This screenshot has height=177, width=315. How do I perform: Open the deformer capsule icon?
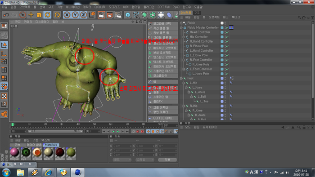pos(169,15)
